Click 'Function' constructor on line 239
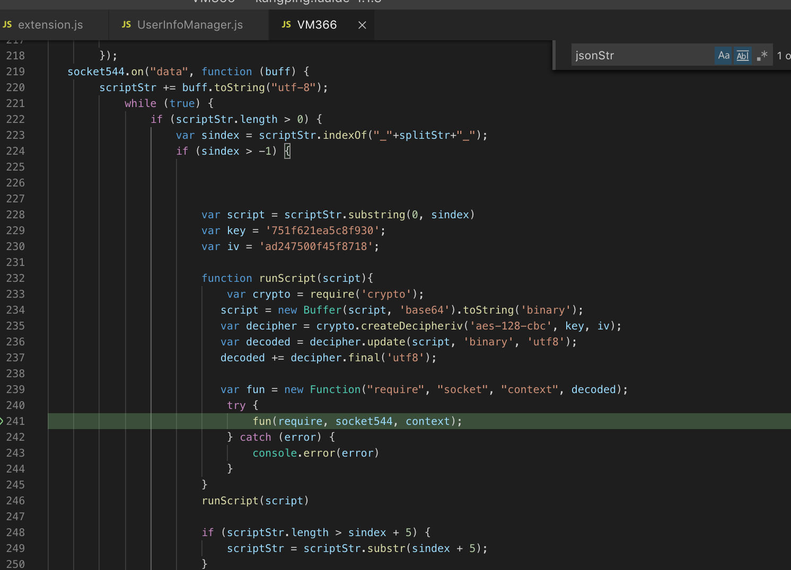This screenshot has width=791, height=570. (x=336, y=389)
